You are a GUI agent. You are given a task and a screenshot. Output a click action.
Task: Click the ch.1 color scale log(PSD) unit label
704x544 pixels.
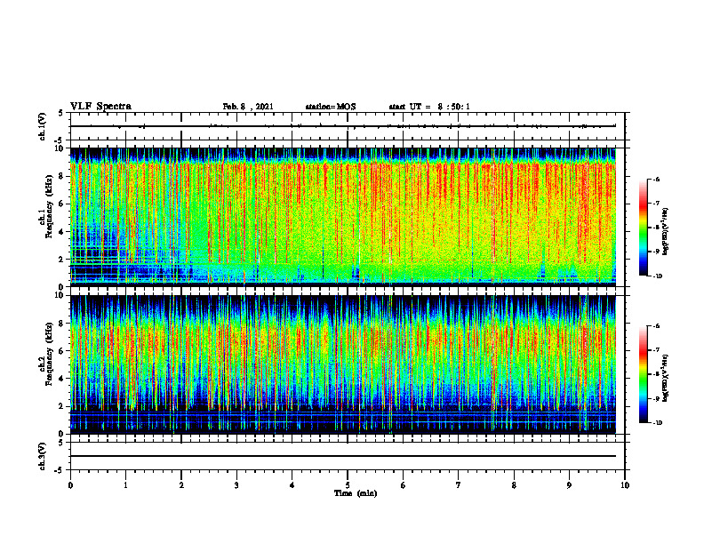pyautogui.click(x=666, y=231)
